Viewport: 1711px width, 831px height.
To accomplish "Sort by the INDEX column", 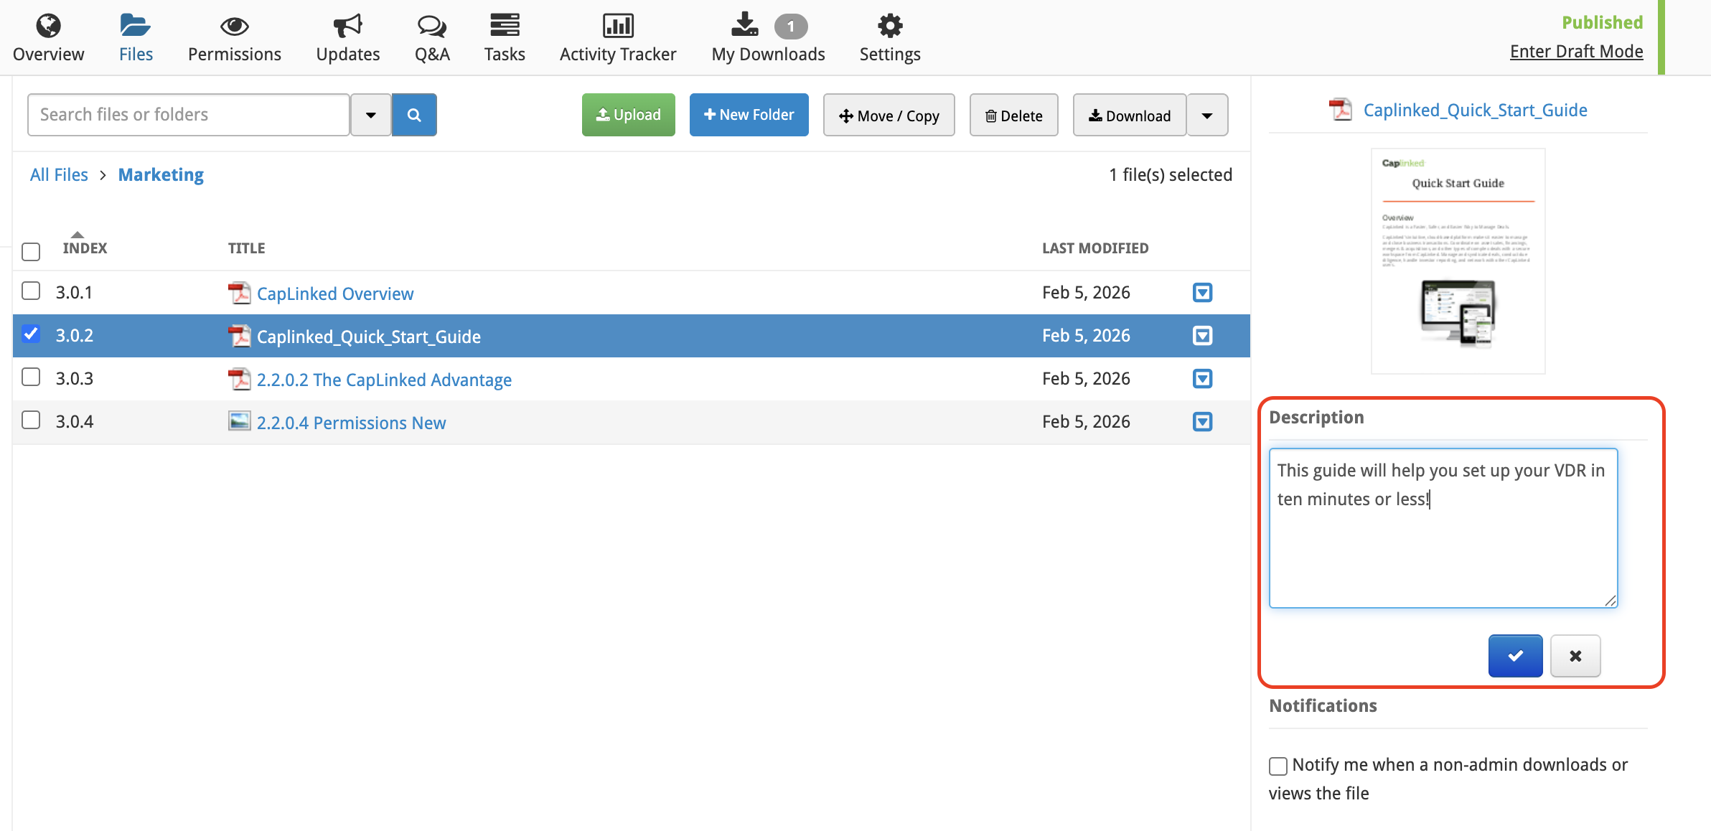I will click(x=85, y=248).
